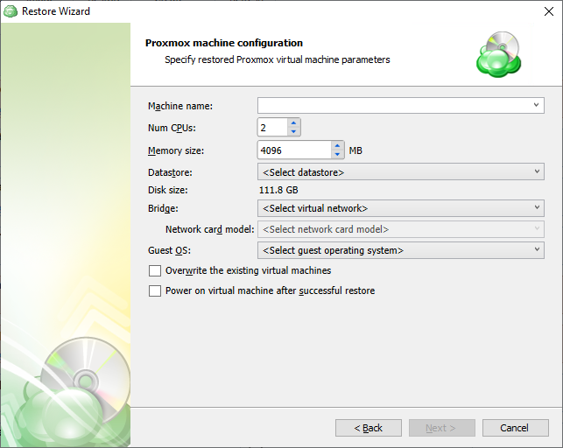Click the Memory size value field
Screen dimensions: 563x448
[294, 150]
